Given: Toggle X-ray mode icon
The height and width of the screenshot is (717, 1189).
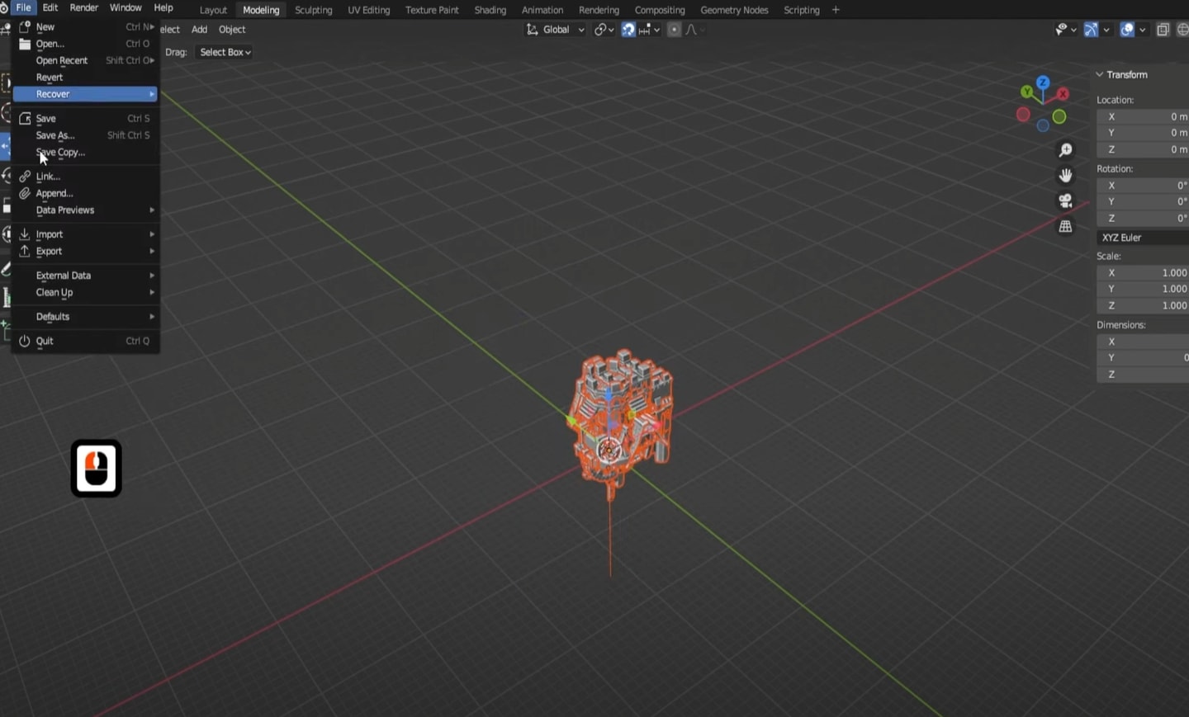Looking at the screenshot, I should 1163,30.
